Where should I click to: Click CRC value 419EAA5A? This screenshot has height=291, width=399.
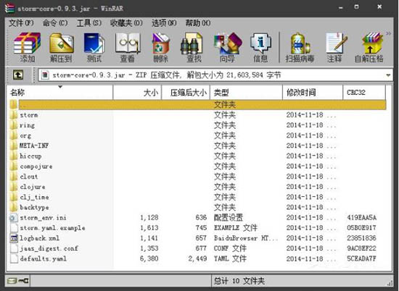pyautogui.click(x=361, y=218)
